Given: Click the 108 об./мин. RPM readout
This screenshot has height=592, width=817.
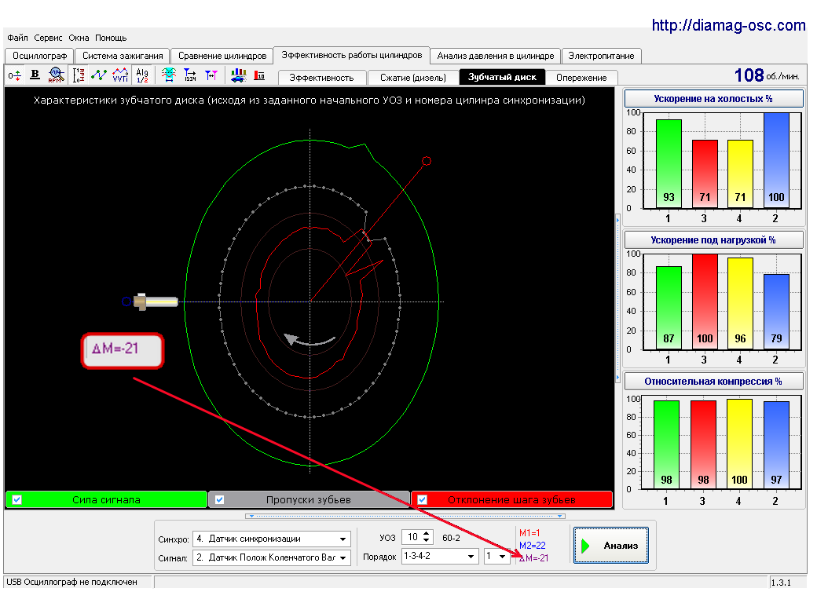Looking at the screenshot, I should click(x=767, y=75).
